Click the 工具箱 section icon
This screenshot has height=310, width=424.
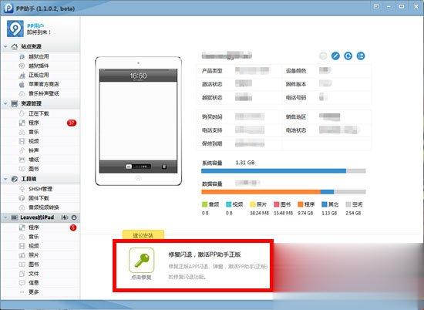point(15,179)
